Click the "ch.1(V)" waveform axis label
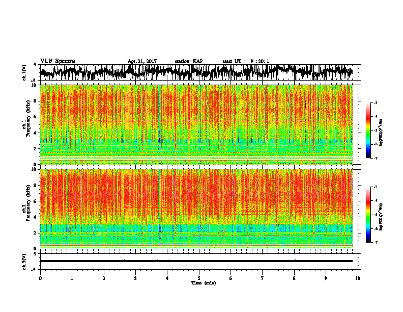Screen dimensions: 403x312 point(24,72)
